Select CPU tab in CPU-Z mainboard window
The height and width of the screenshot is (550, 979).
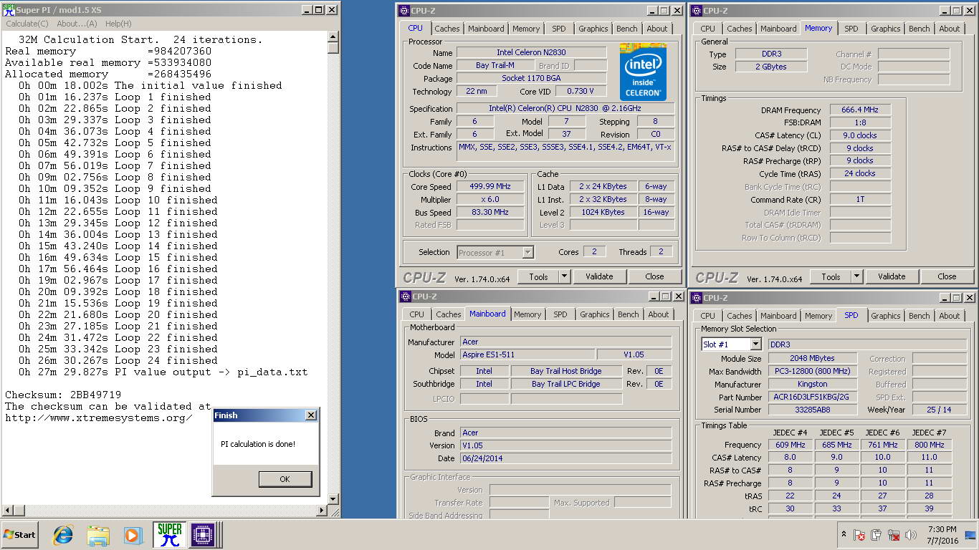417,314
